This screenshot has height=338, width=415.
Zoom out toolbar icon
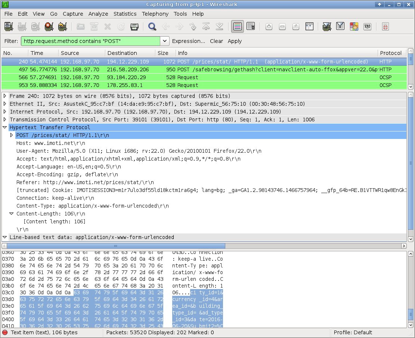282,27
